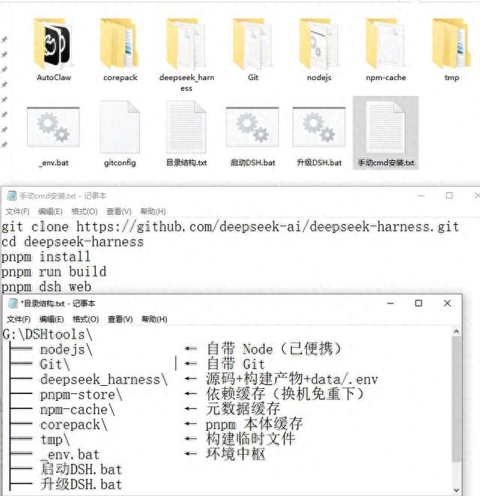Screen dimensions: 480x496
Task: Select the 目录结构.txt file icon
Action: pos(186,127)
